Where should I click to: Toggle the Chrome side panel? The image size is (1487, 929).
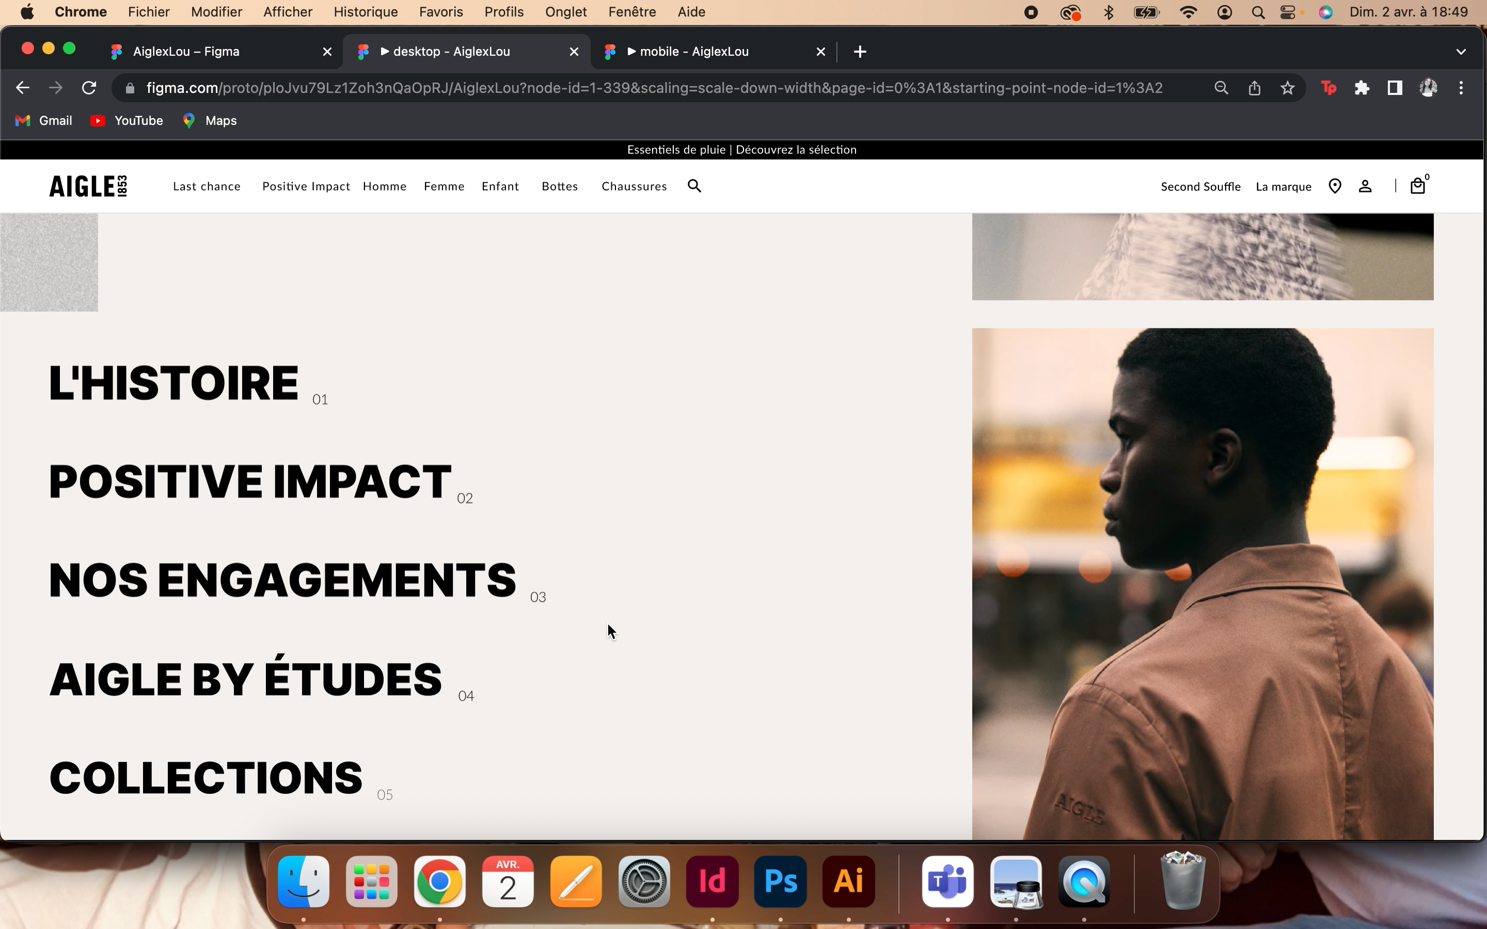[x=1394, y=88]
